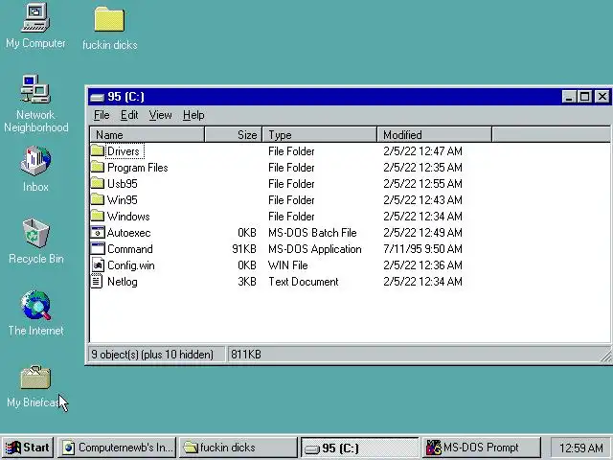Viewport: 613px width, 460px height.
Task: Sort files by the Modified column header
Action: 434,135
